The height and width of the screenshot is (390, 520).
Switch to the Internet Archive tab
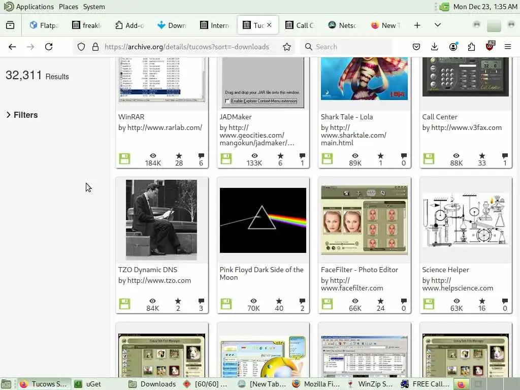pos(215,25)
